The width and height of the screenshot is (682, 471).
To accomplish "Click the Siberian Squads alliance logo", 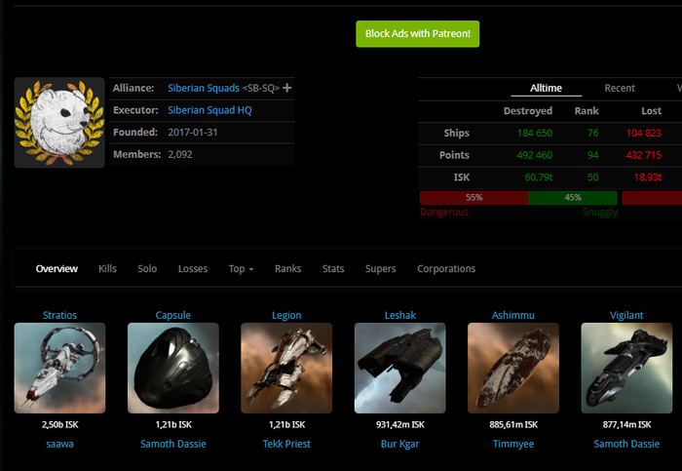I will (59, 123).
